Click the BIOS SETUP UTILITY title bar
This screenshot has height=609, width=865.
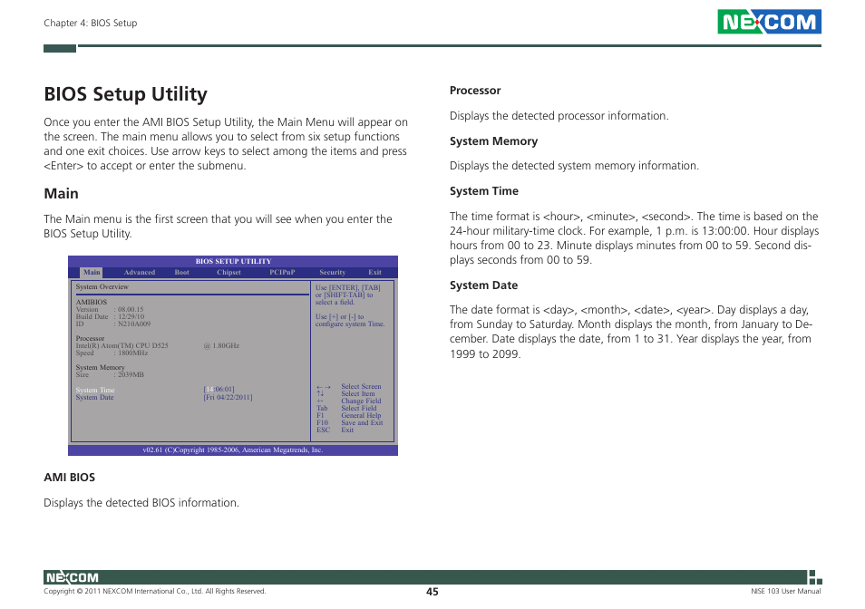click(233, 261)
